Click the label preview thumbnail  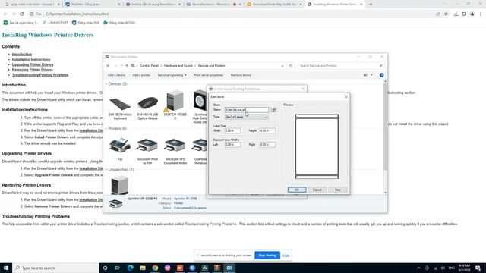click(317, 146)
